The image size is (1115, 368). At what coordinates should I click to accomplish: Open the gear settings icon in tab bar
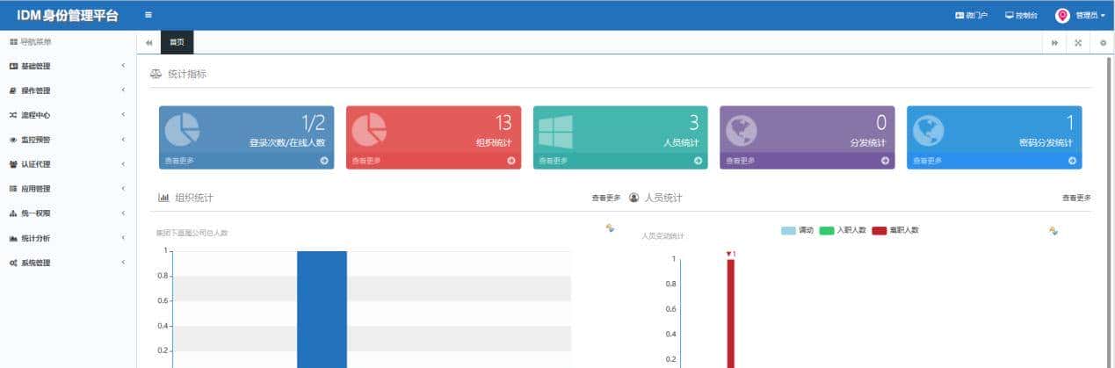(x=1103, y=43)
